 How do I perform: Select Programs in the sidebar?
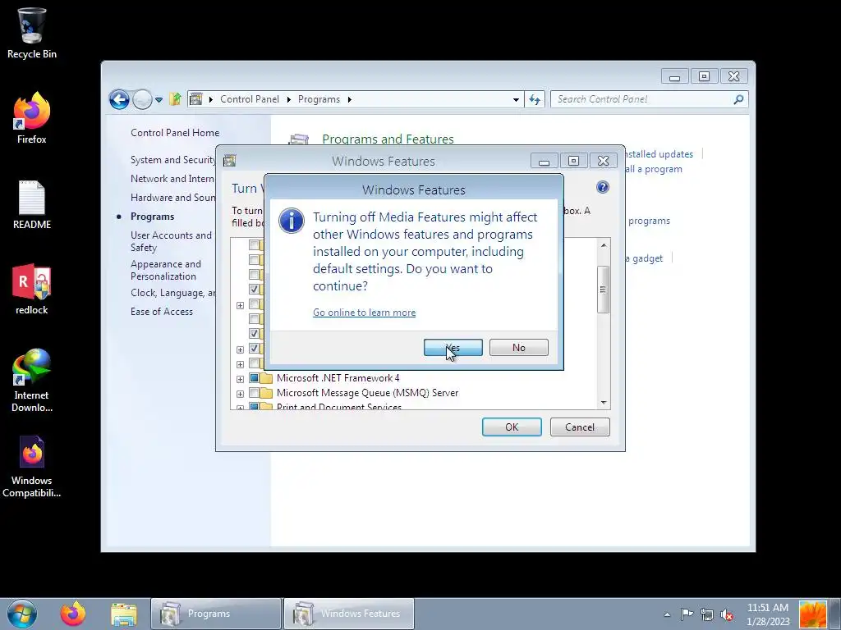(152, 217)
